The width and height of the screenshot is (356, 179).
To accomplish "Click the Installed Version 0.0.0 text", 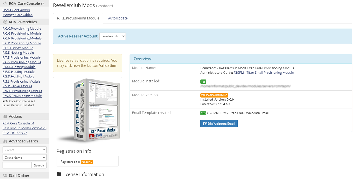I will coord(217,100).
